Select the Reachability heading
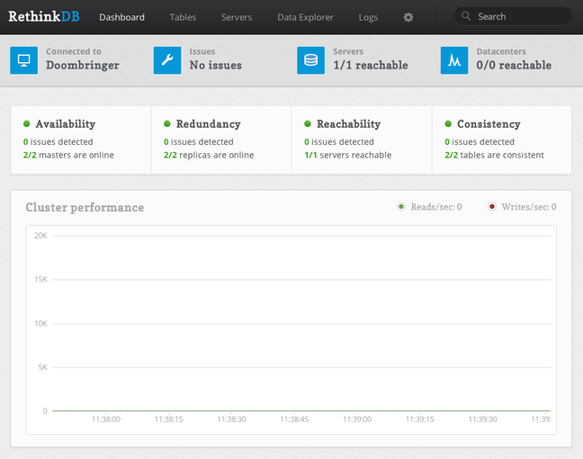The width and height of the screenshot is (583, 459). click(348, 124)
